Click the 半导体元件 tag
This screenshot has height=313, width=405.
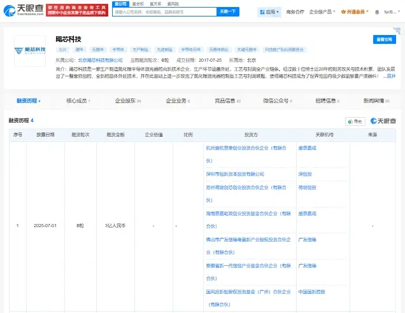(x=190, y=50)
